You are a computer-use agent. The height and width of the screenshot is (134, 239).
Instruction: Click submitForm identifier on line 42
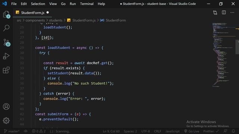[x=58, y=114]
